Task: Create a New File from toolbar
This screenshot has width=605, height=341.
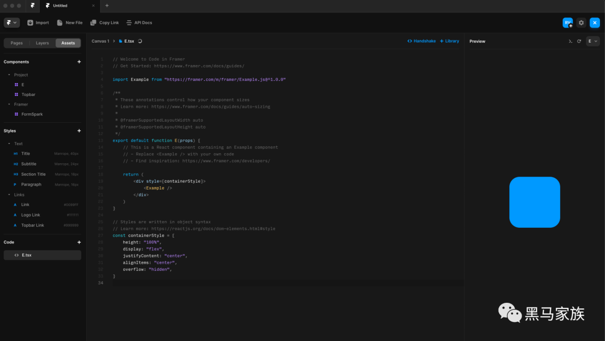Action: pyautogui.click(x=60, y=23)
